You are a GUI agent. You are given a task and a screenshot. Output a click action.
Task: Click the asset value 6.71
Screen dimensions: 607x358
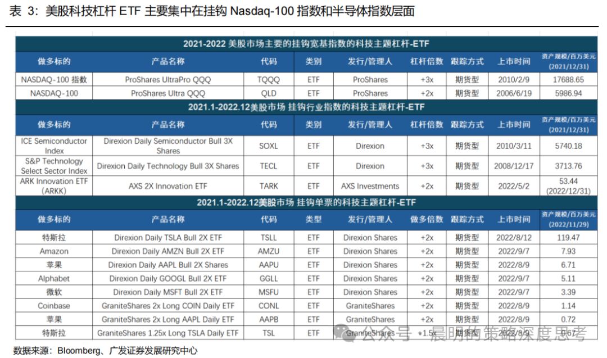[568, 265]
